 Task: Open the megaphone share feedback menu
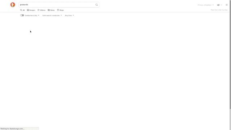click(x=219, y=5)
